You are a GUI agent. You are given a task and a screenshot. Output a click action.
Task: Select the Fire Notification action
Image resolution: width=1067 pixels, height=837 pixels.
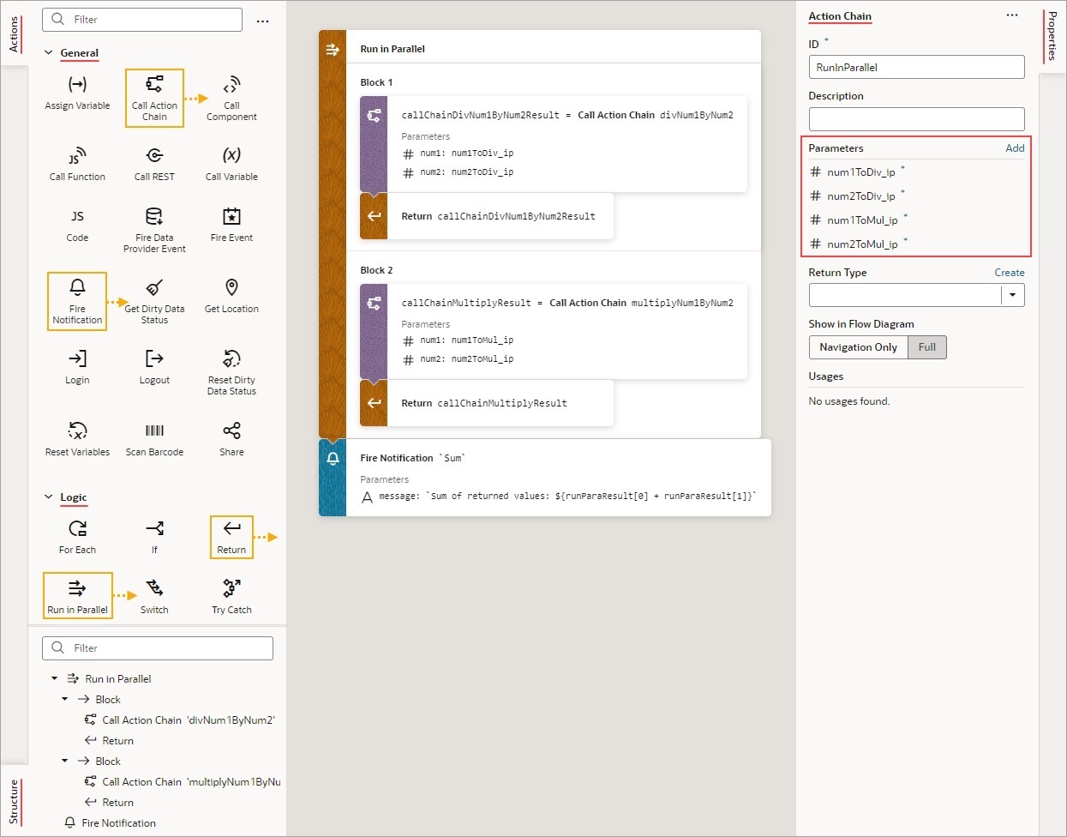tap(77, 301)
